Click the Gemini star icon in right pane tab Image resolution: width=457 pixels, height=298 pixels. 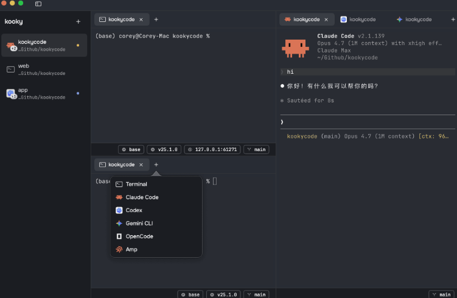400,20
